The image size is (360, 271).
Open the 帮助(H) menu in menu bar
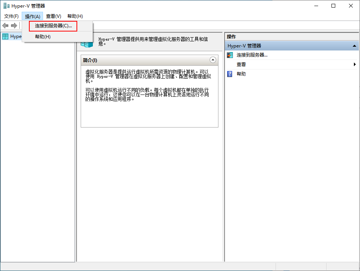tap(75, 16)
